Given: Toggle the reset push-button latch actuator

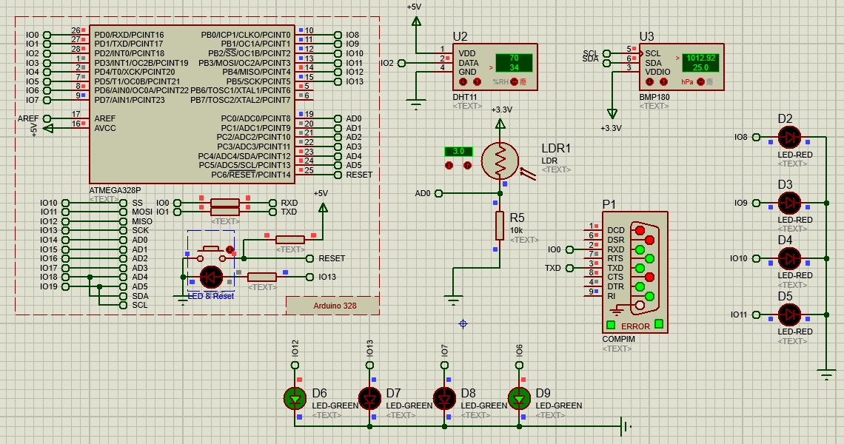Looking at the screenshot, I should [x=230, y=249].
